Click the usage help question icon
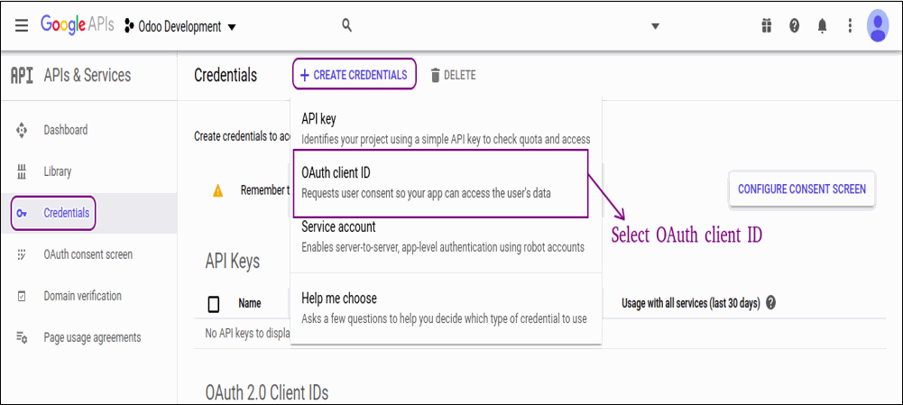Viewport: 903px width, 405px height. coord(770,302)
